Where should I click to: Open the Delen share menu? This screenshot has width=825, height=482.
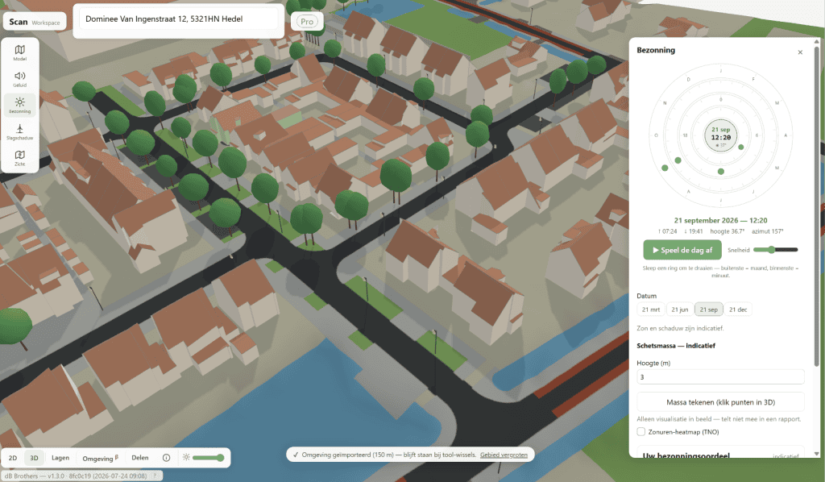click(x=140, y=458)
